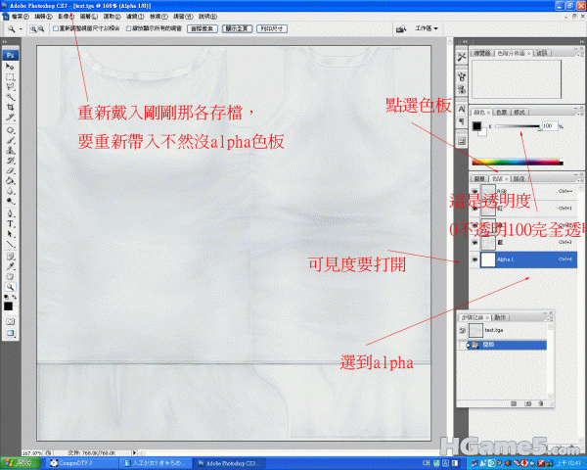Click the zoom-in magnifier in options bar
Image resolution: width=587 pixels, height=470 pixels.
click(33, 29)
